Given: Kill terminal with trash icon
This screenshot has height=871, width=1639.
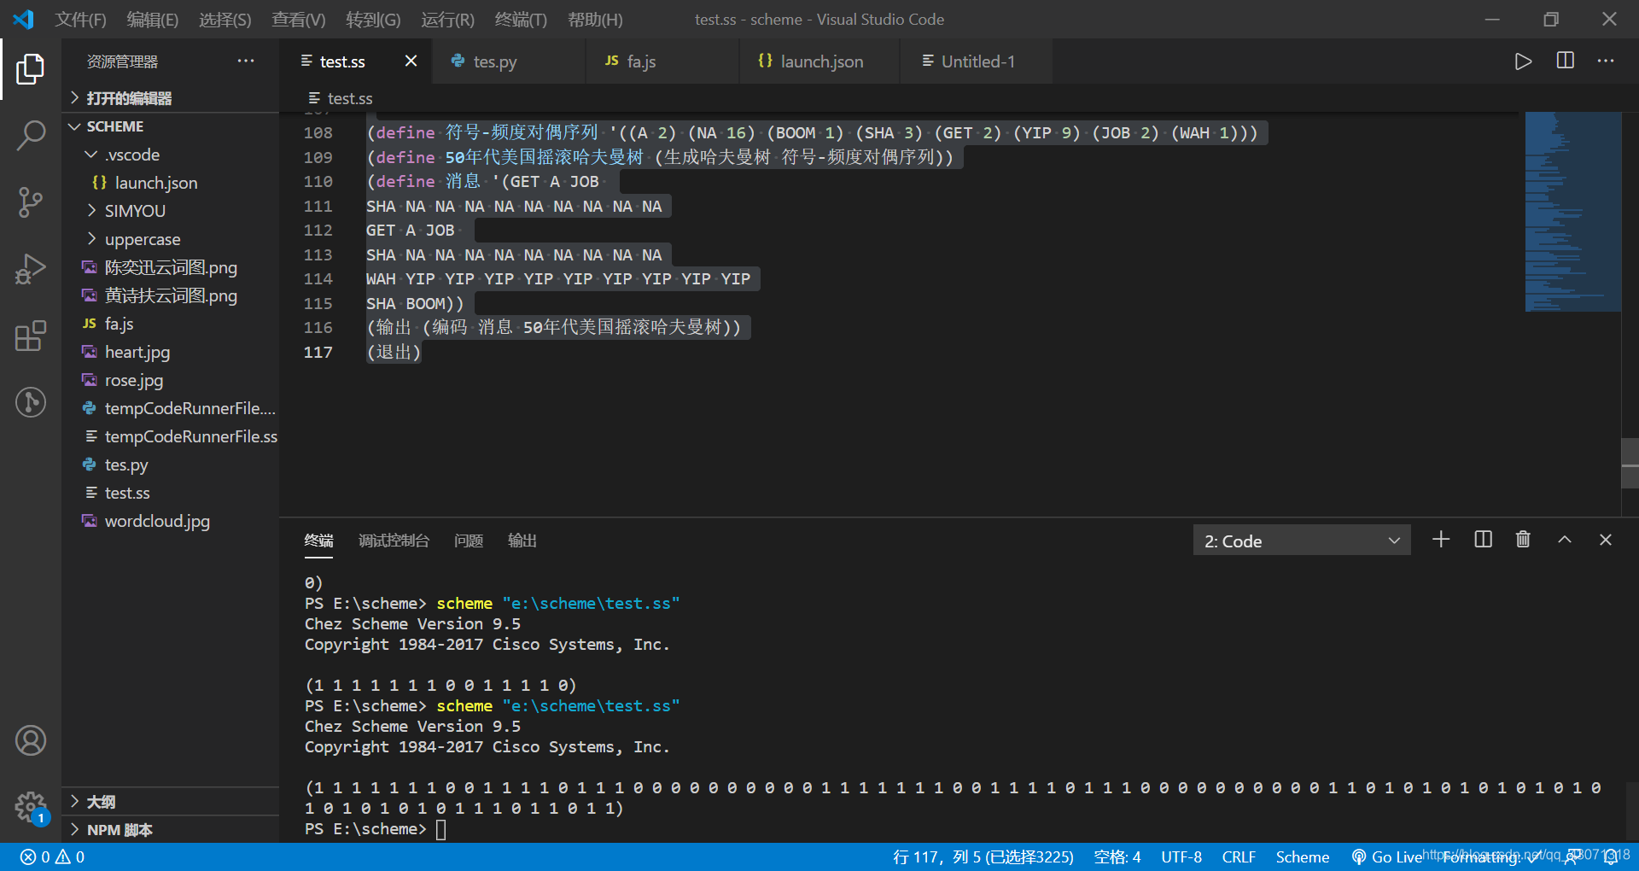Looking at the screenshot, I should point(1523,540).
